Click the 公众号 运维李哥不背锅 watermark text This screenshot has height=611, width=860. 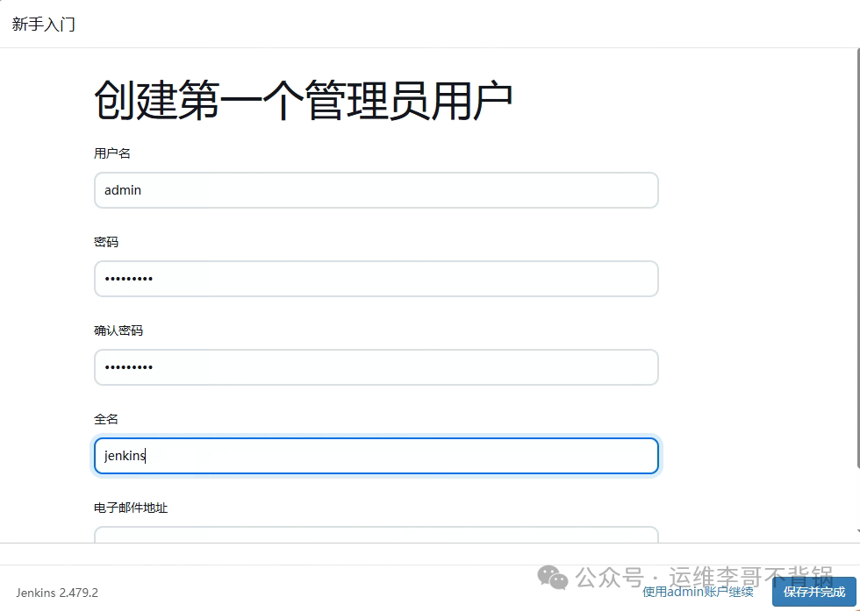[x=704, y=578]
